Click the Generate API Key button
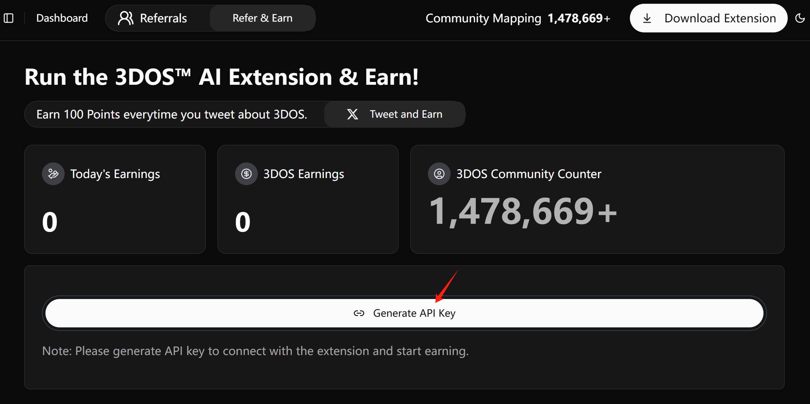The image size is (810, 404). (404, 313)
